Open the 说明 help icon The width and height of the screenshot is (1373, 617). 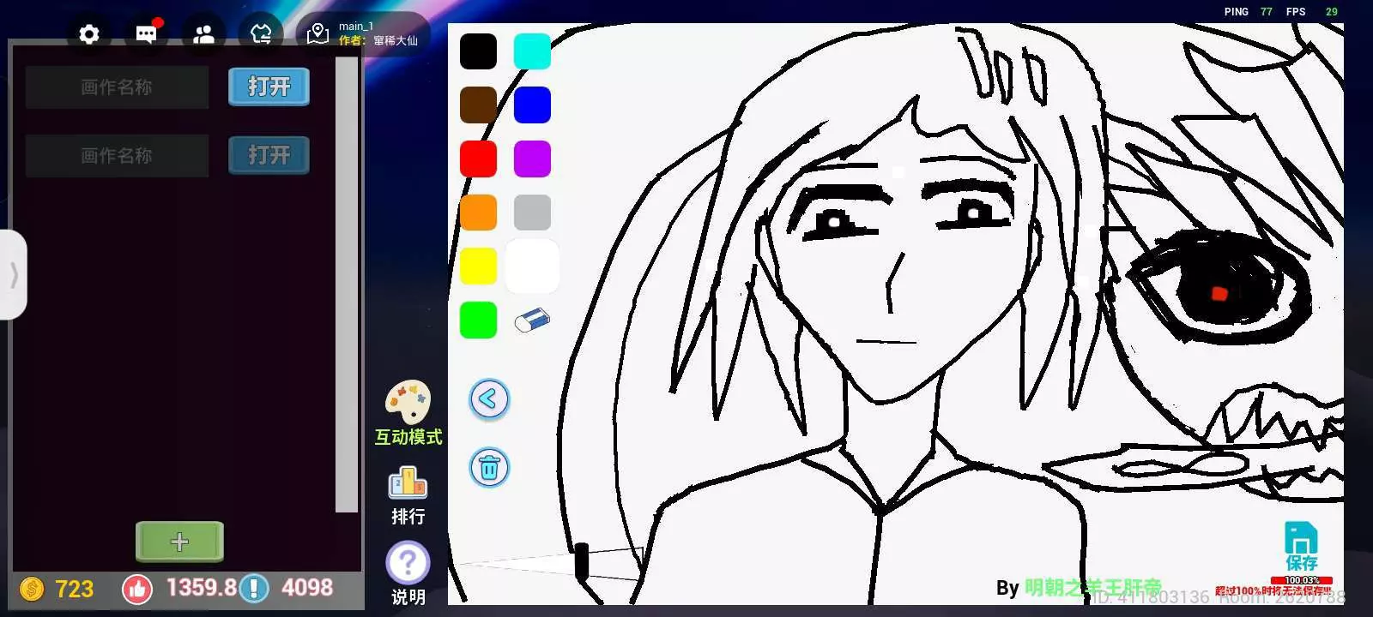pos(408,564)
